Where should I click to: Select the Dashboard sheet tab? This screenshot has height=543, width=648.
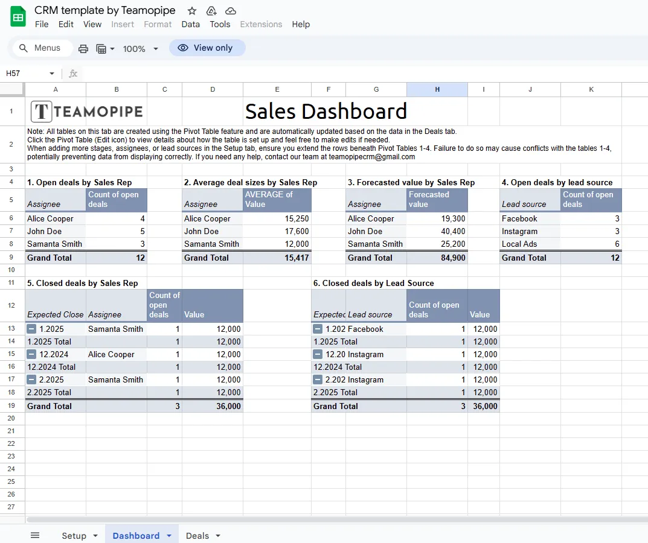pos(136,536)
